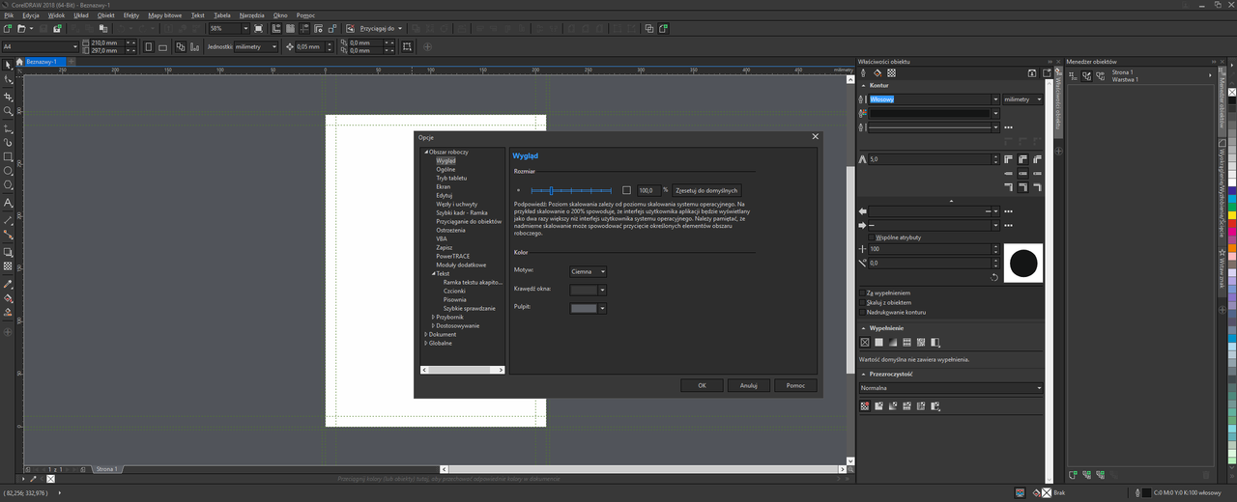Choose the No fill icon under Wypełnienie
This screenshot has height=502, width=1237.
pyautogui.click(x=865, y=342)
